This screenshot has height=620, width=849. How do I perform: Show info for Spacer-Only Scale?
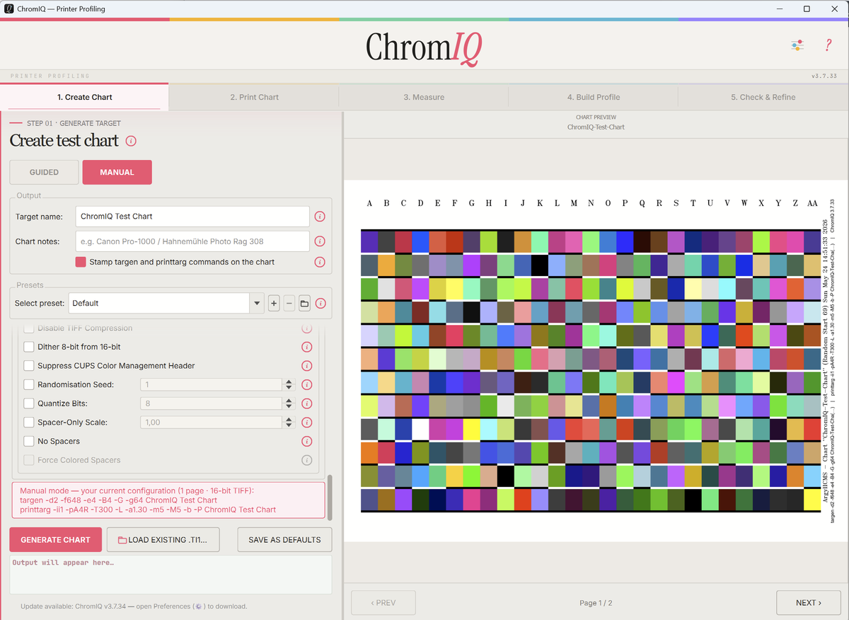click(x=307, y=423)
